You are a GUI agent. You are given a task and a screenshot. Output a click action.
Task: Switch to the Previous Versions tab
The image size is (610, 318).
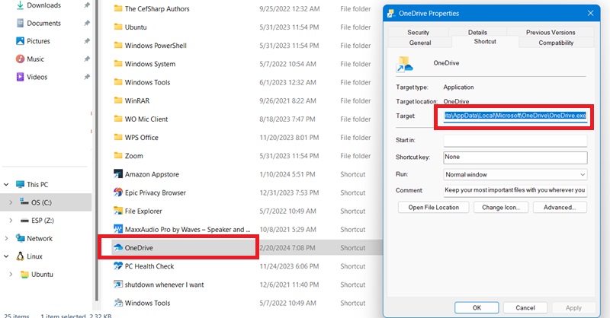coord(551,32)
